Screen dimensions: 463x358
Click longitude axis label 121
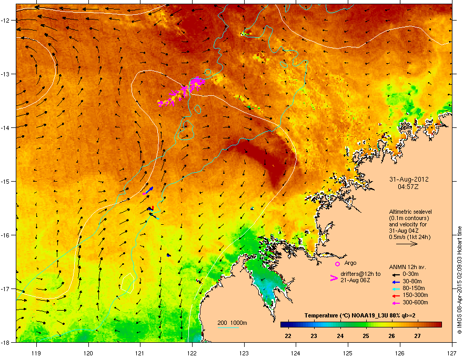(140, 353)
